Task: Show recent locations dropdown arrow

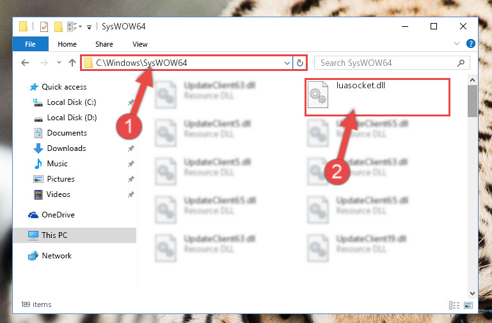Action: point(59,63)
